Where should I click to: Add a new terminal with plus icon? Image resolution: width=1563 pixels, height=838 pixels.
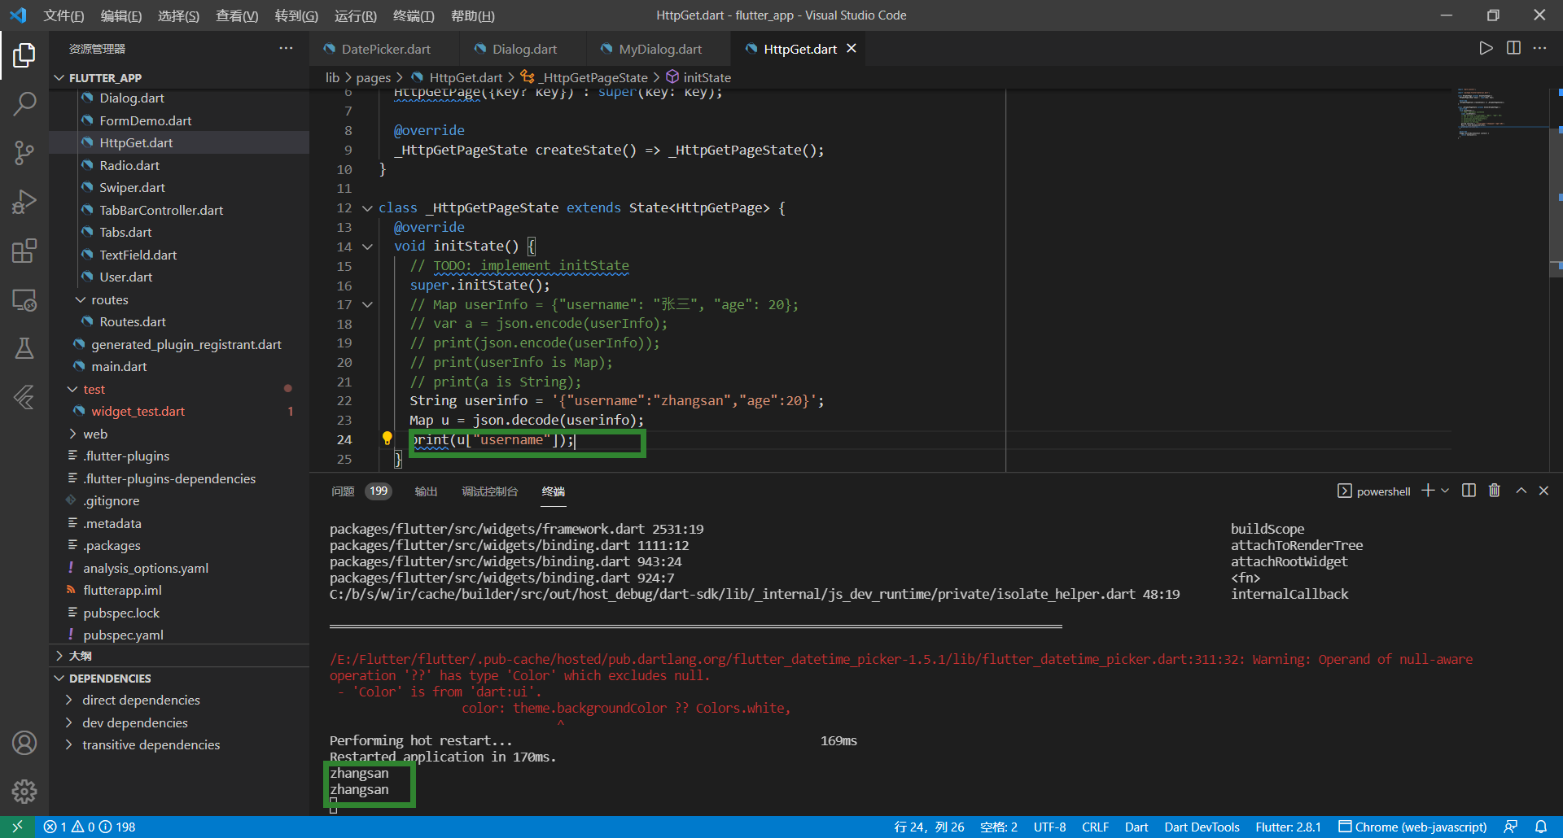(1428, 491)
